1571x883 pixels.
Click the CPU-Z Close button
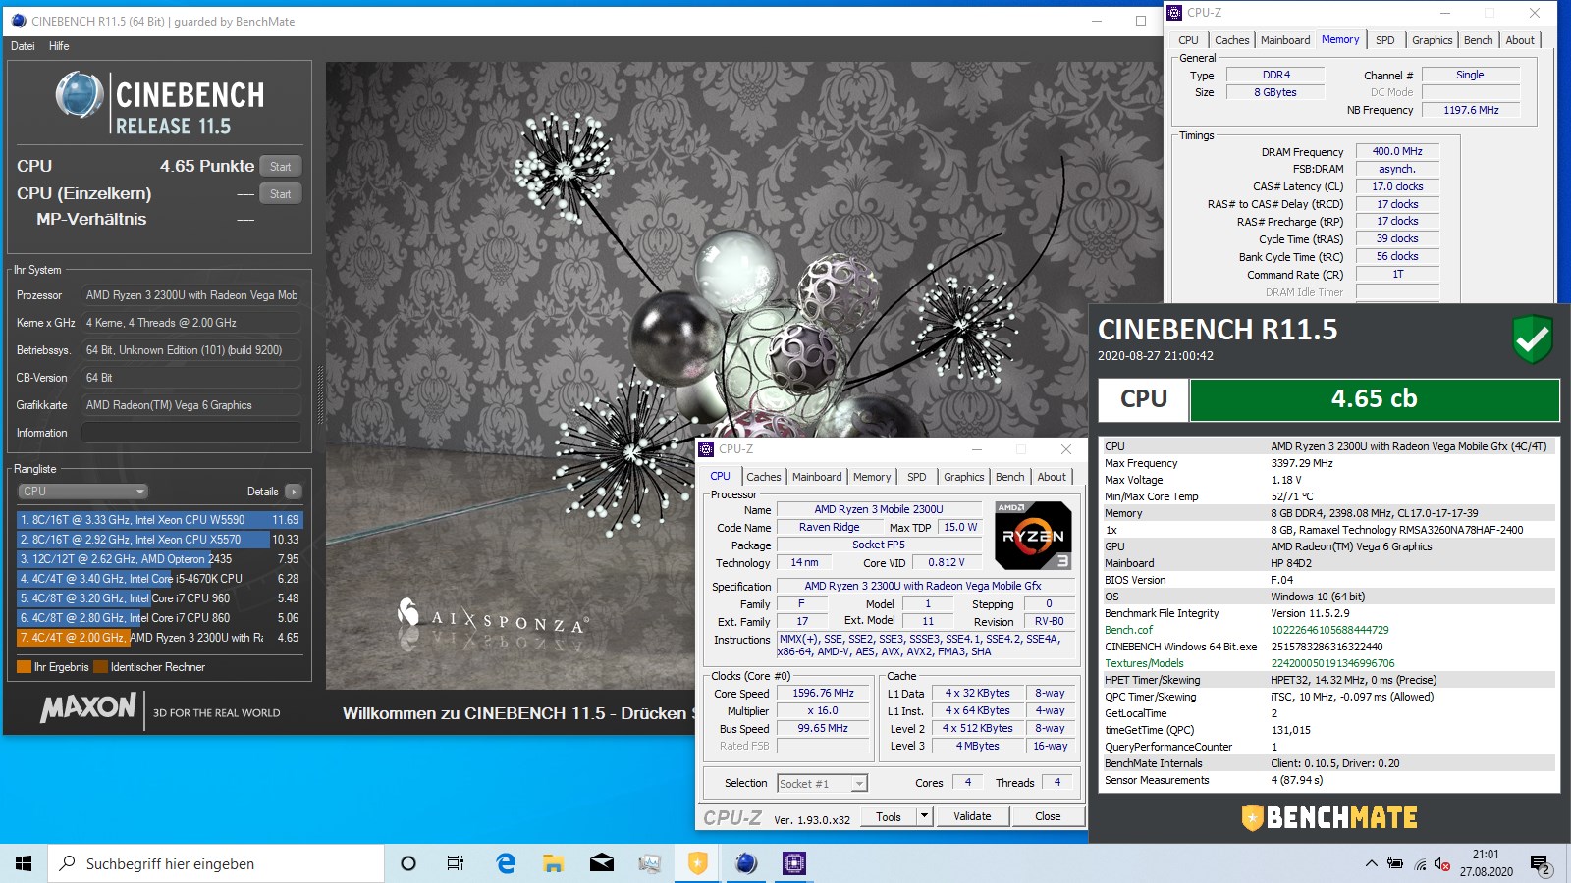[x=1048, y=816]
